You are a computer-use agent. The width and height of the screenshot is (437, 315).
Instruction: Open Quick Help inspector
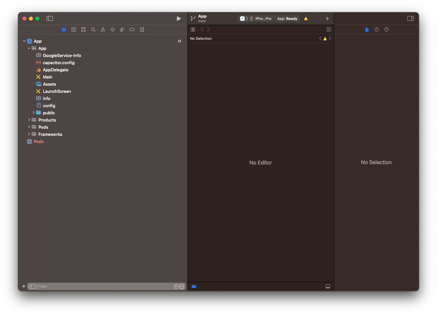click(386, 29)
